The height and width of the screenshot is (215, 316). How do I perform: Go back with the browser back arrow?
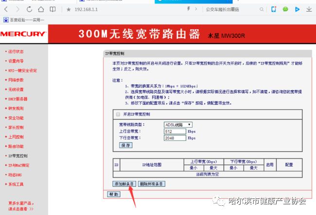pos(6,9)
